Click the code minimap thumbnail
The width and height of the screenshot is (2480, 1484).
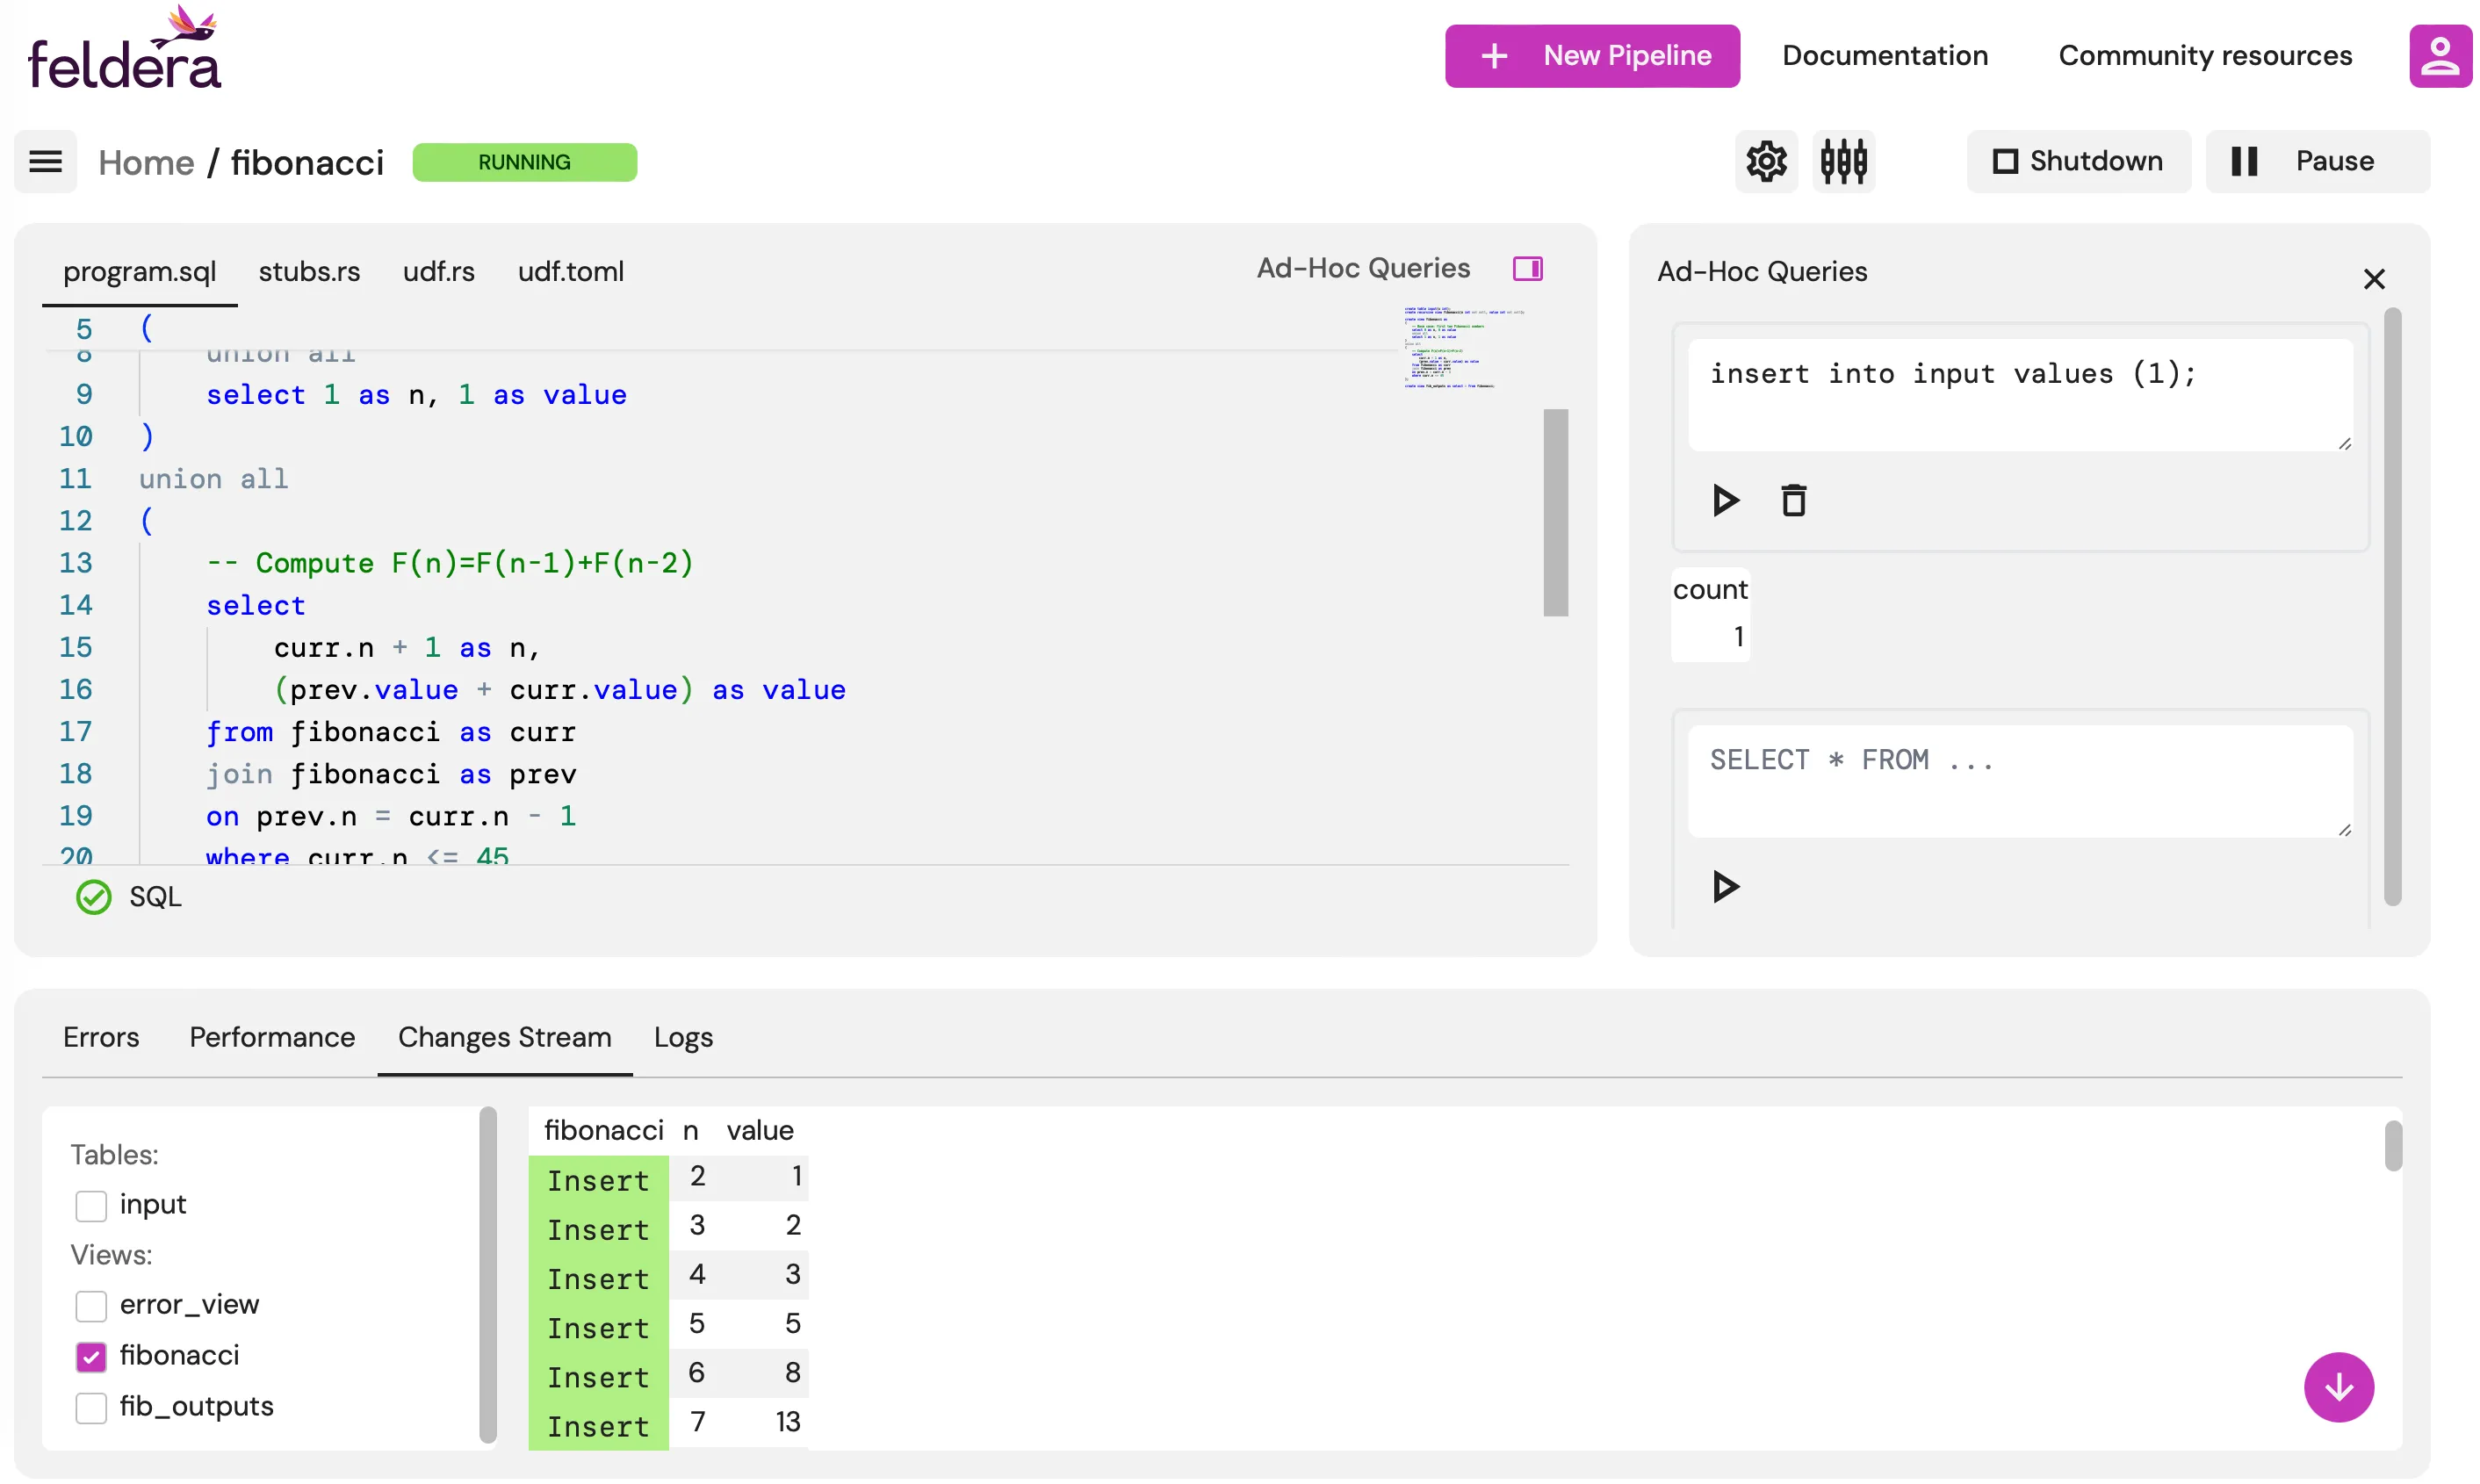(x=1463, y=348)
